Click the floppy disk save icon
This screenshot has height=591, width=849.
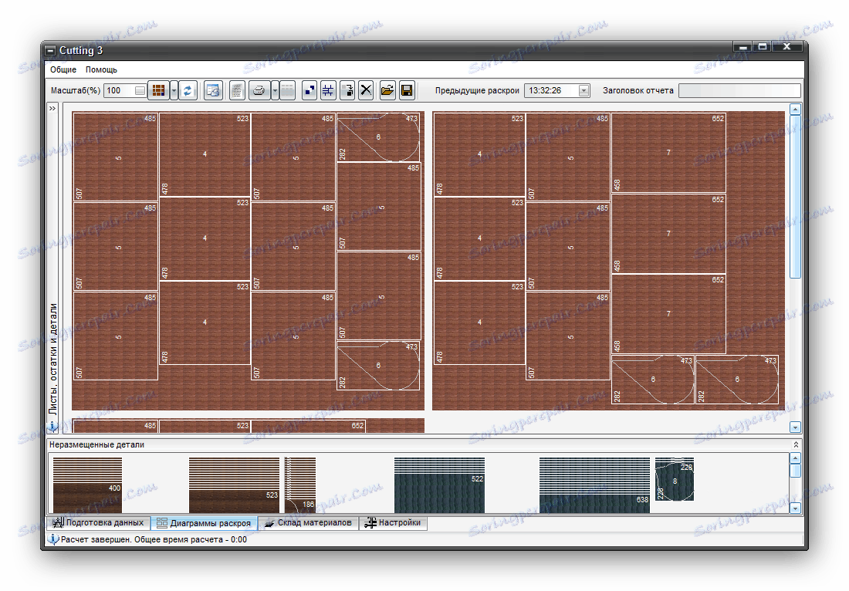407,90
